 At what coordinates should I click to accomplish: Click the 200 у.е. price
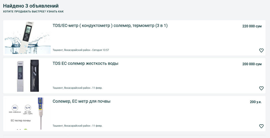[255, 102]
